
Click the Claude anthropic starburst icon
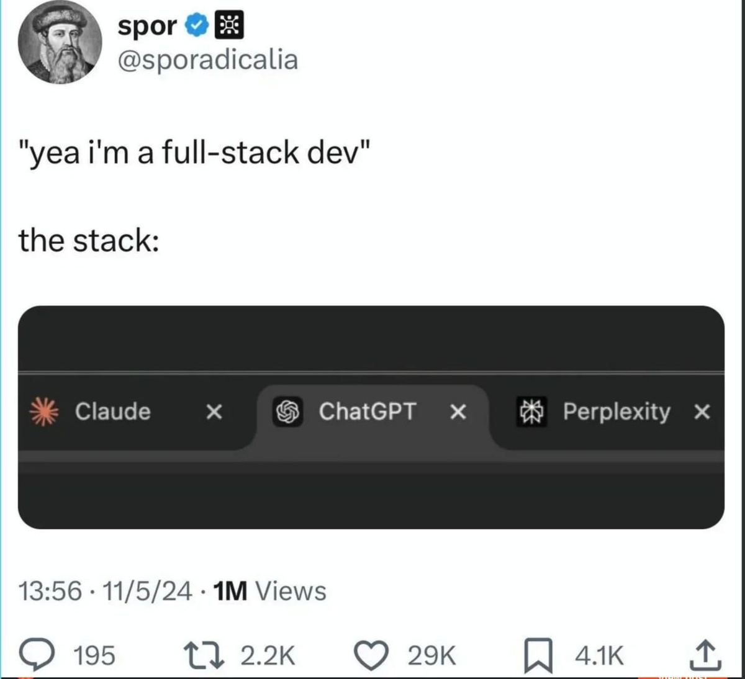coord(45,411)
